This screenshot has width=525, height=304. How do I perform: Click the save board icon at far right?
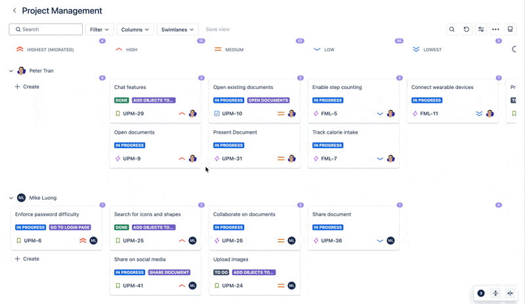[x=510, y=29]
